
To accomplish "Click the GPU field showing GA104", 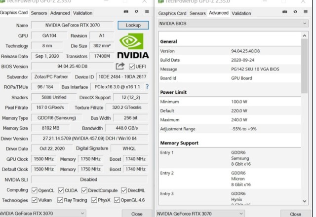I will point(49,36).
